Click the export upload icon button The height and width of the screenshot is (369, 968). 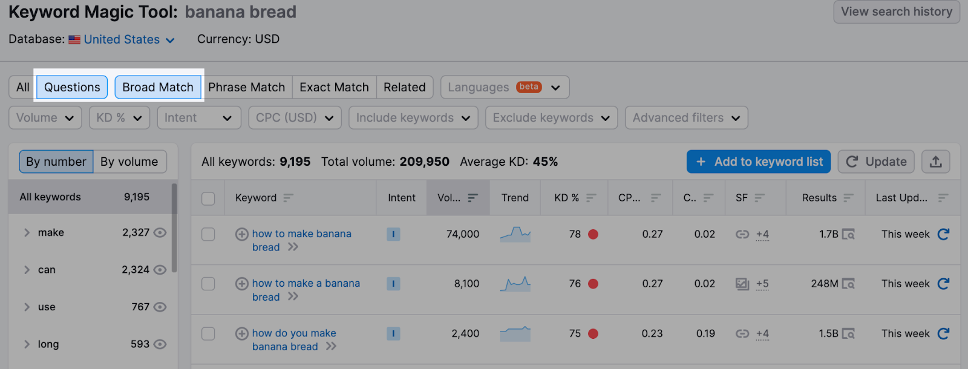[x=935, y=162]
